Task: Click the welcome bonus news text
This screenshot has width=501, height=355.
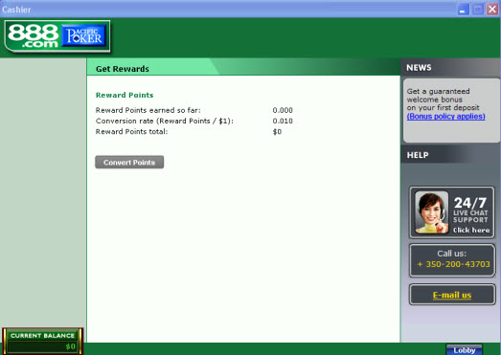Action: point(443,100)
